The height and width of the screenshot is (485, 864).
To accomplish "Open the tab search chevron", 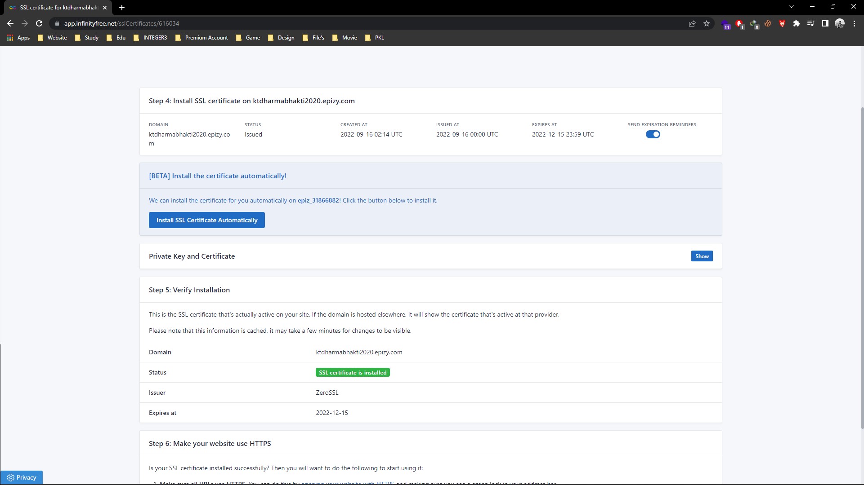I will [x=792, y=6].
